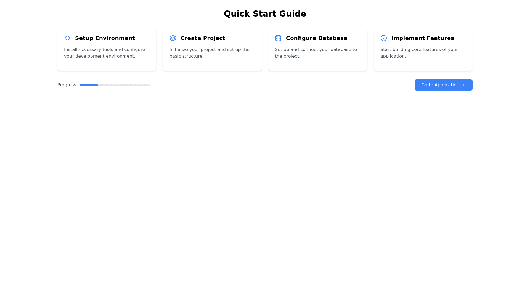Click the Progress label text
This screenshot has width=530, height=298.
[67, 85]
